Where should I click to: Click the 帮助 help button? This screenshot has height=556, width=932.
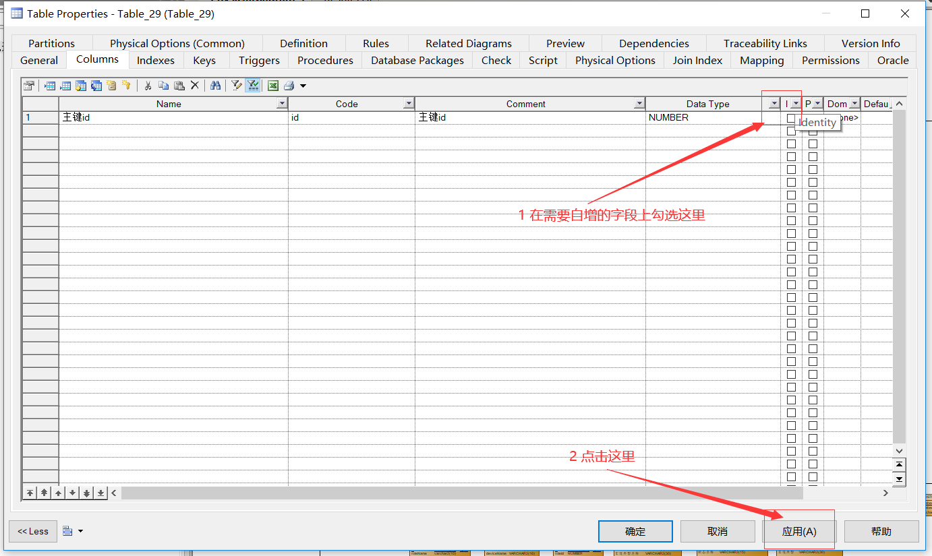(881, 531)
